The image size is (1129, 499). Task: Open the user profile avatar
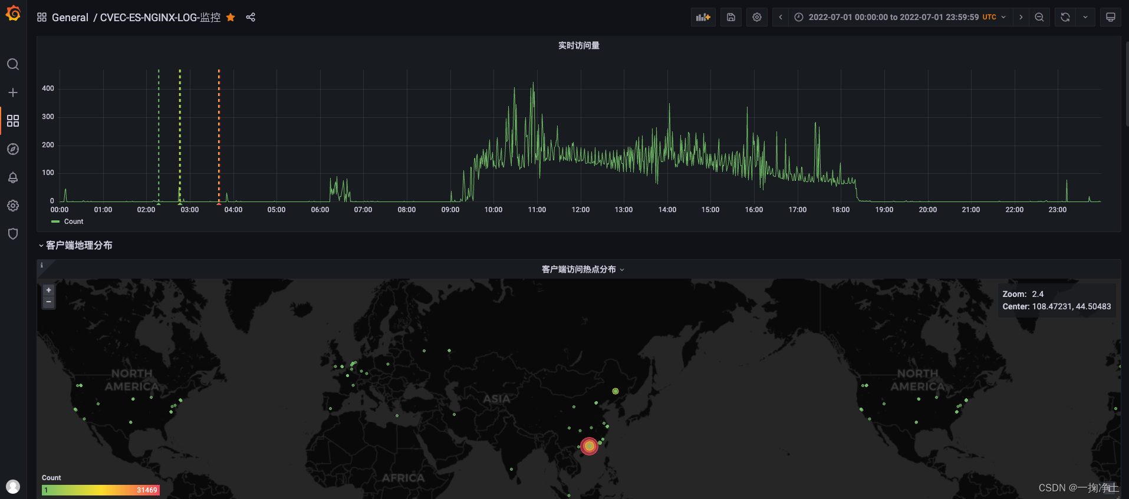click(13, 487)
